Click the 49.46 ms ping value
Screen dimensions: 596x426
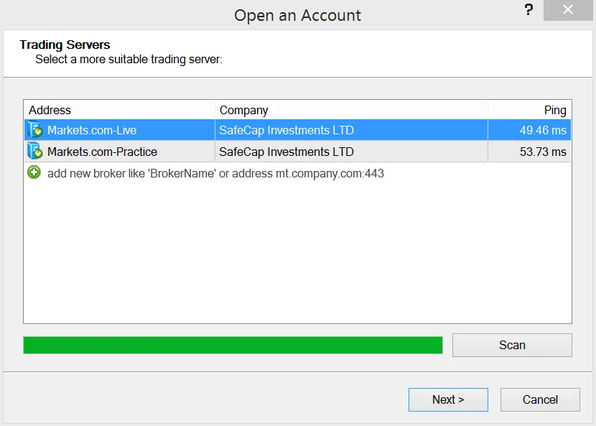point(543,130)
